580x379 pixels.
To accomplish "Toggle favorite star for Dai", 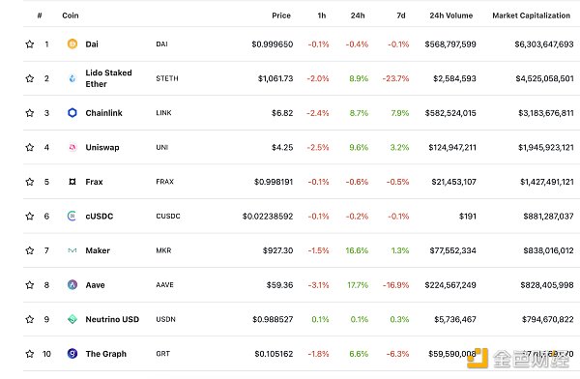I will pos(30,44).
